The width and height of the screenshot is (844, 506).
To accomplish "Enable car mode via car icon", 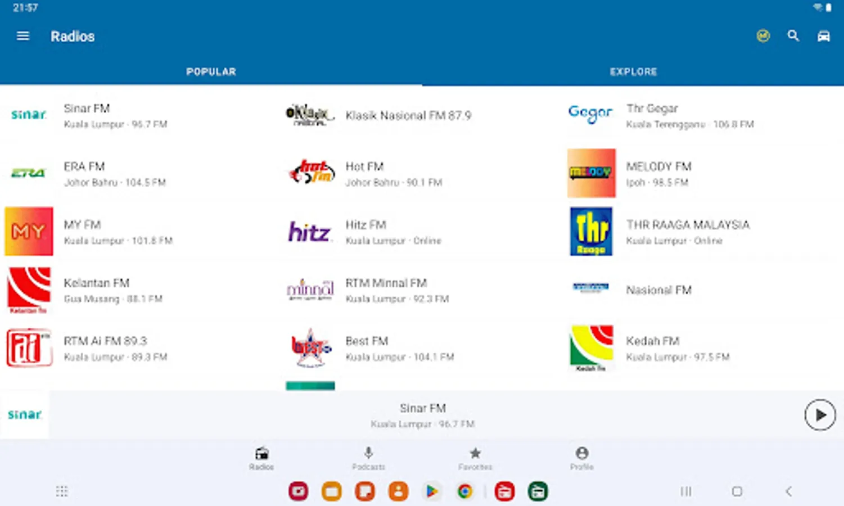I will click(823, 36).
